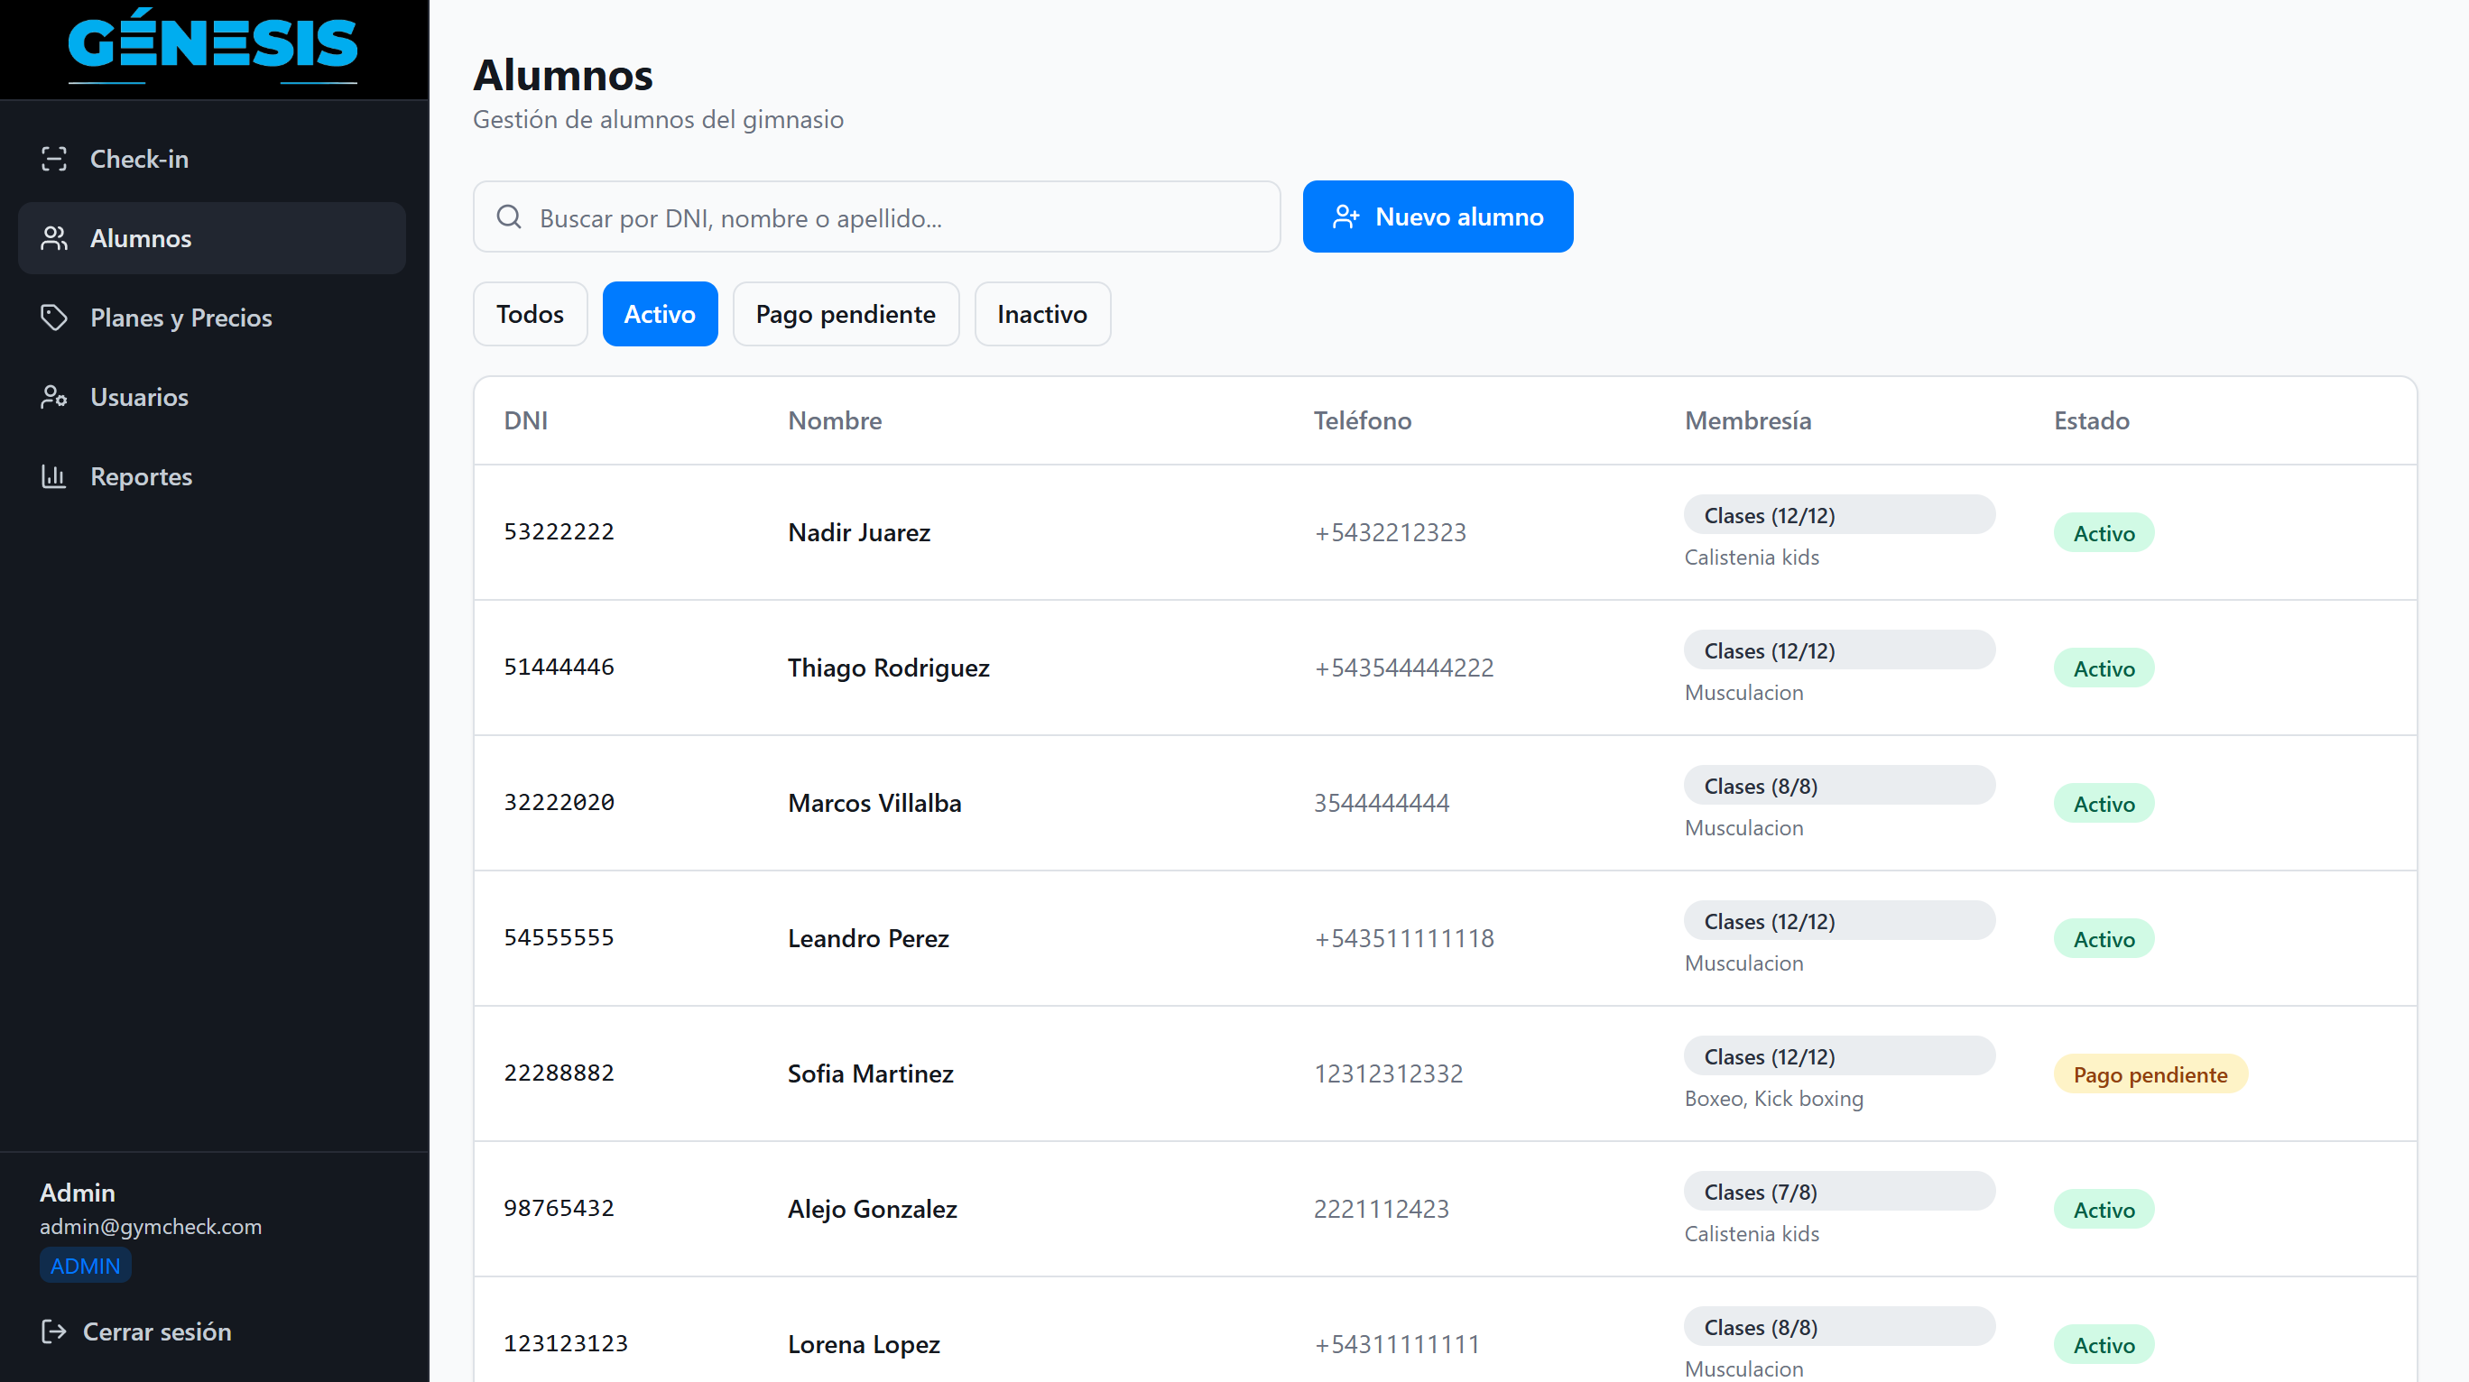Click the Membresía column header

tap(1748, 420)
